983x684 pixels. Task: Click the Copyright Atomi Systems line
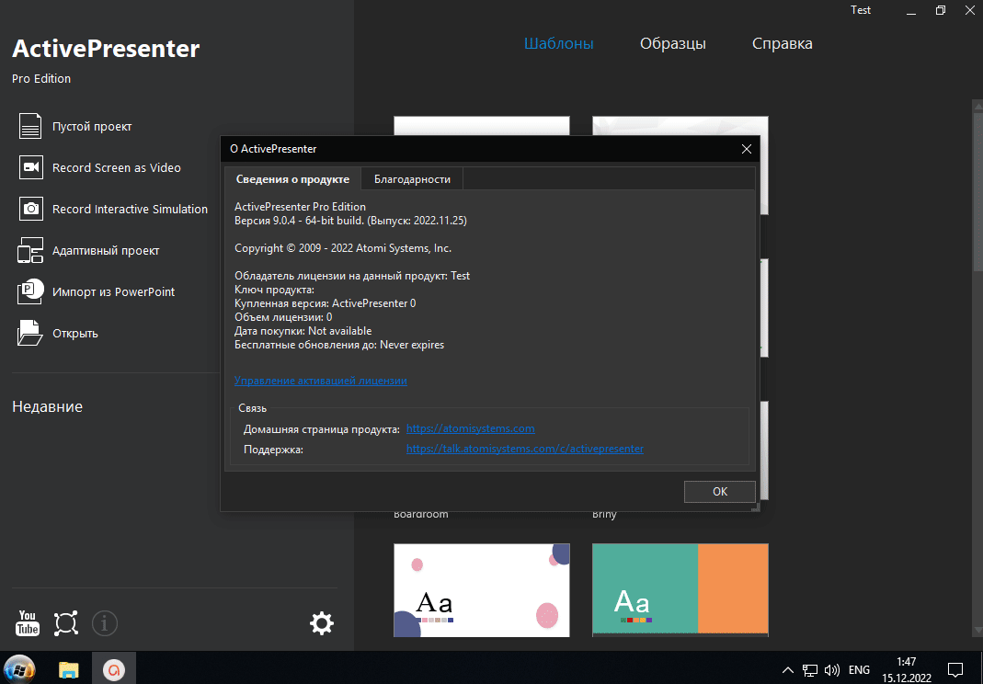[343, 248]
